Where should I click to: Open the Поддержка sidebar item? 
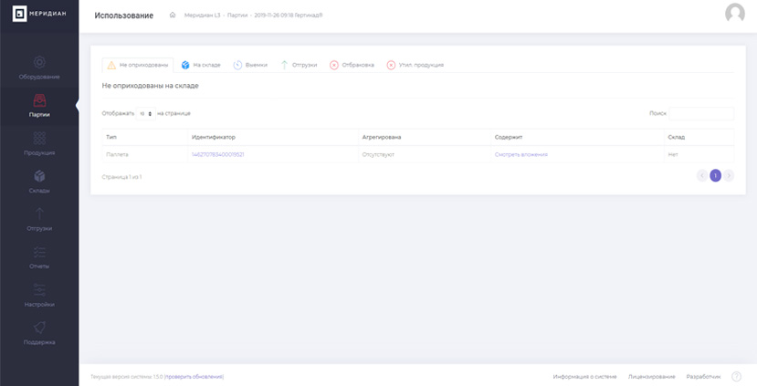click(39, 333)
